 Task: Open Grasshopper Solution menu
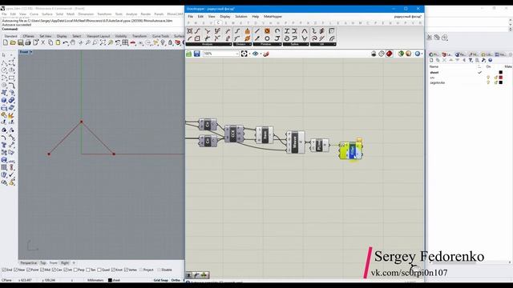tap(241, 16)
